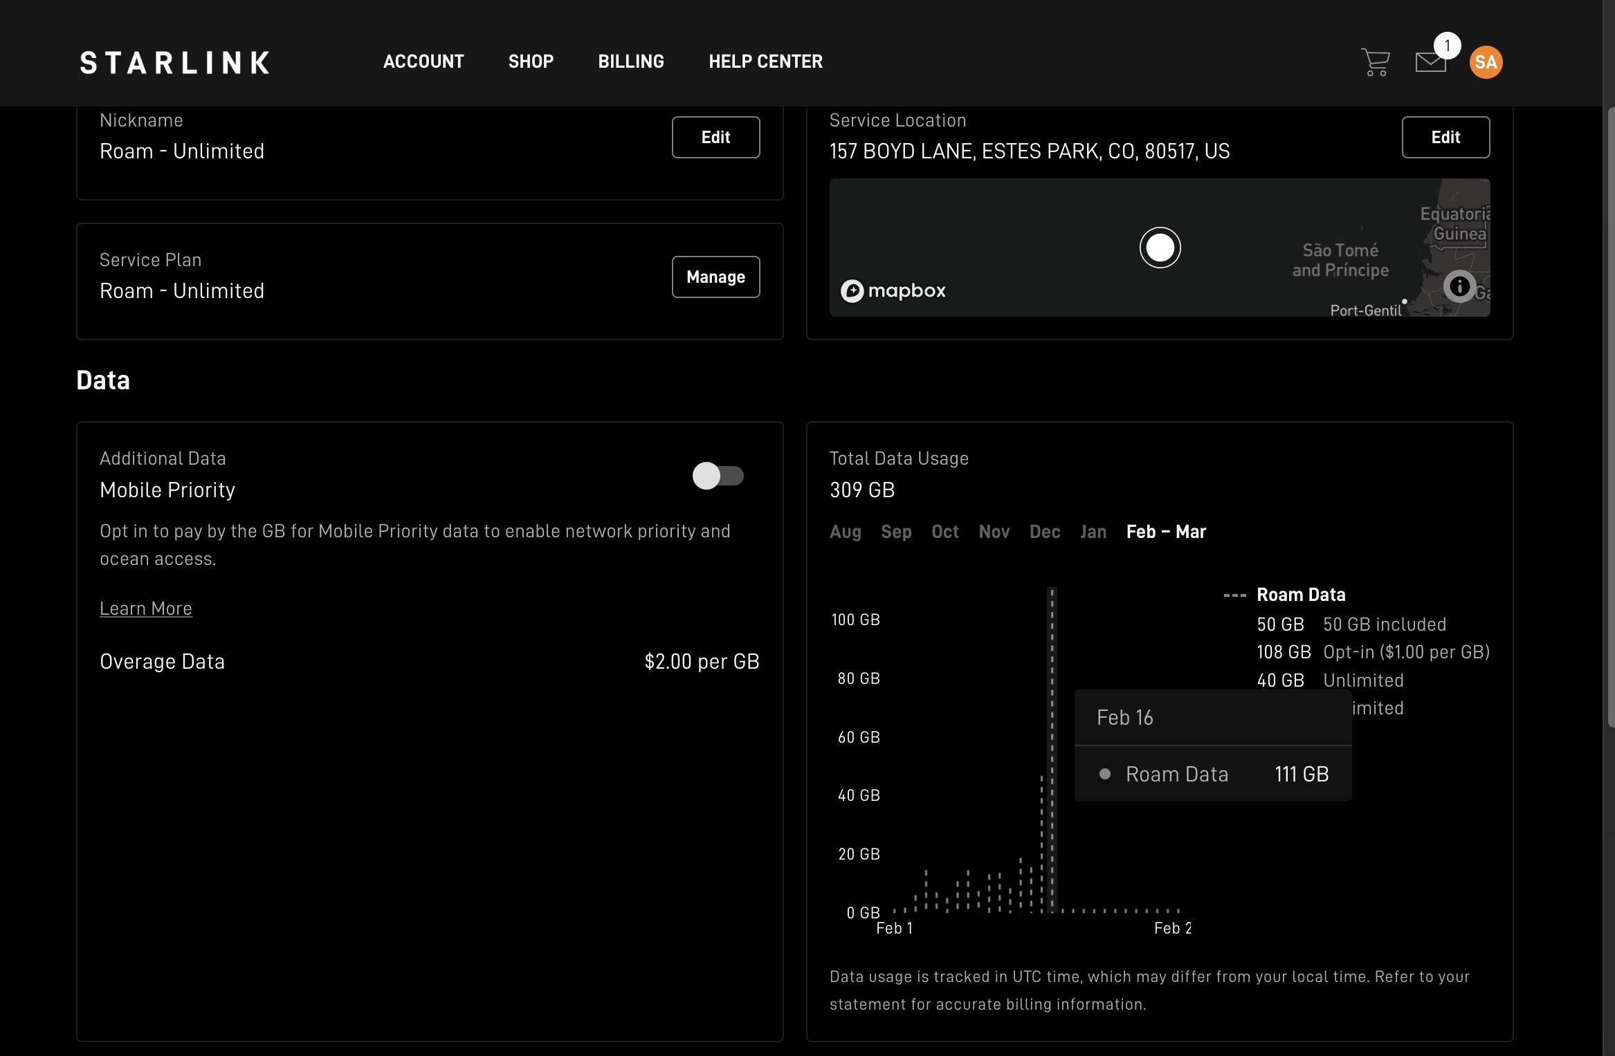
Task: Open the shopping cart icon
Action: coord(1375,62)
